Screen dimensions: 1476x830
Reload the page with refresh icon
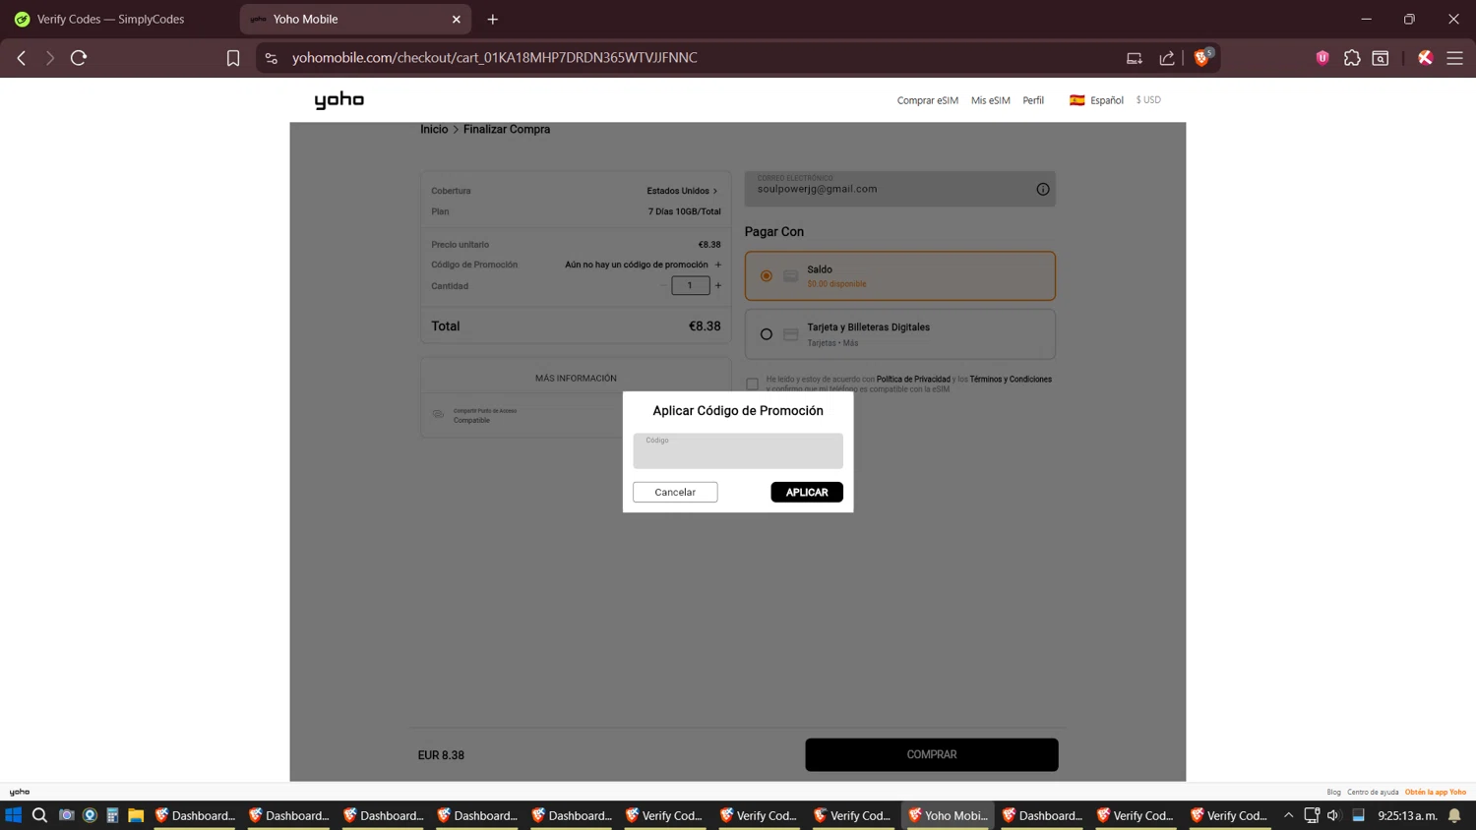pyautogui.click(x=79, y=58)
